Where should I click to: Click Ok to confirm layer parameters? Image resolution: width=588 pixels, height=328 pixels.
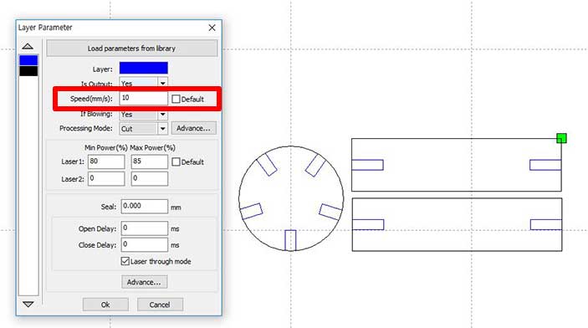(x=105, y=305)
